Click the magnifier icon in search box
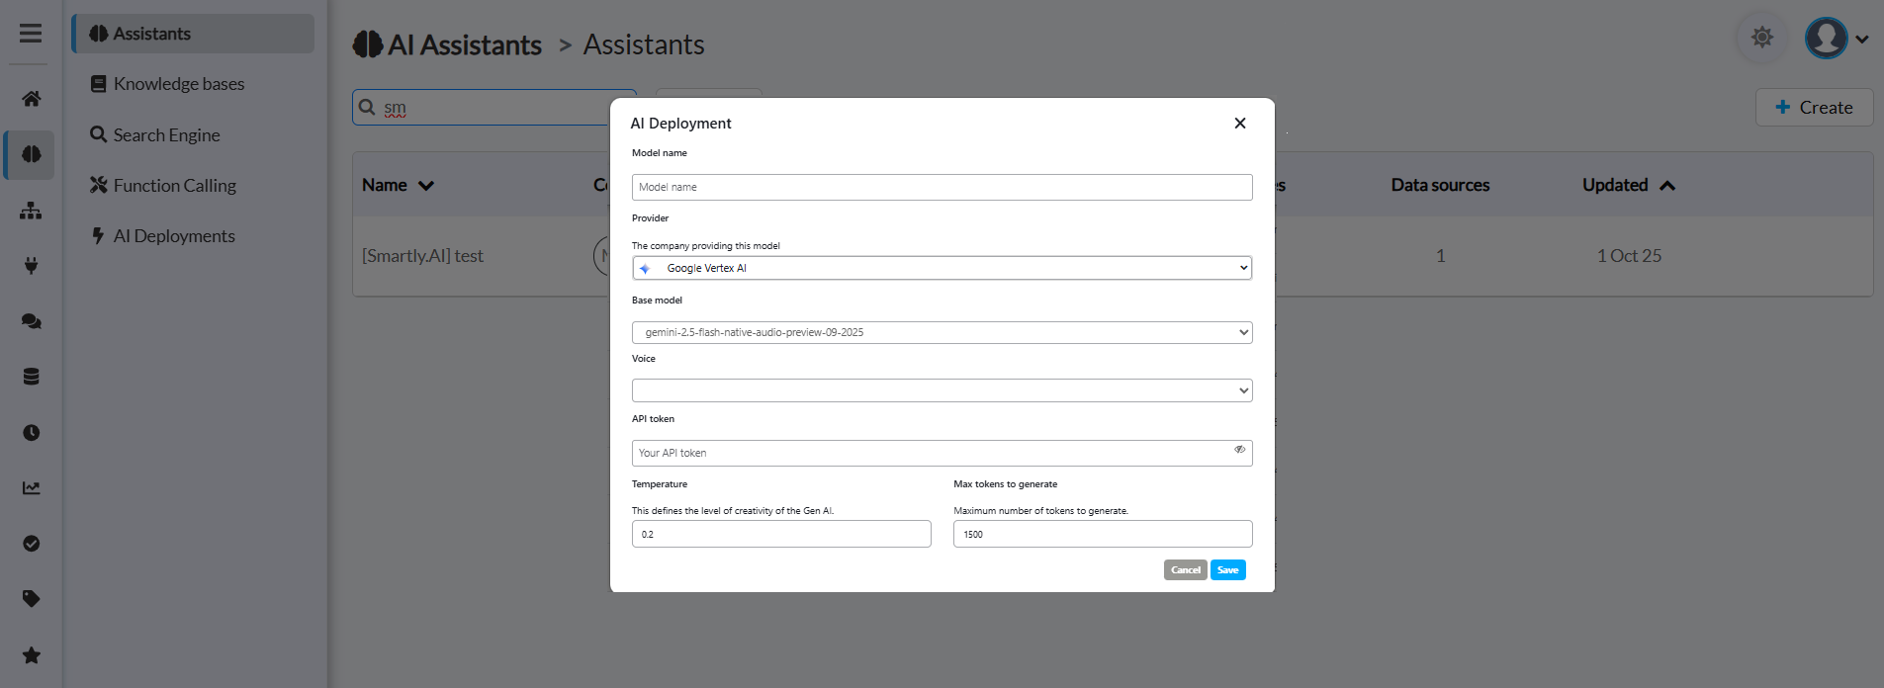The image size is (1884, 688). (367, 107)
